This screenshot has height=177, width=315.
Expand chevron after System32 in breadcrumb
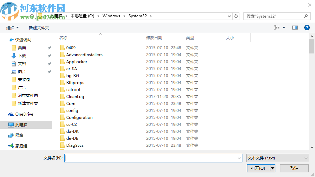[151, 16]
